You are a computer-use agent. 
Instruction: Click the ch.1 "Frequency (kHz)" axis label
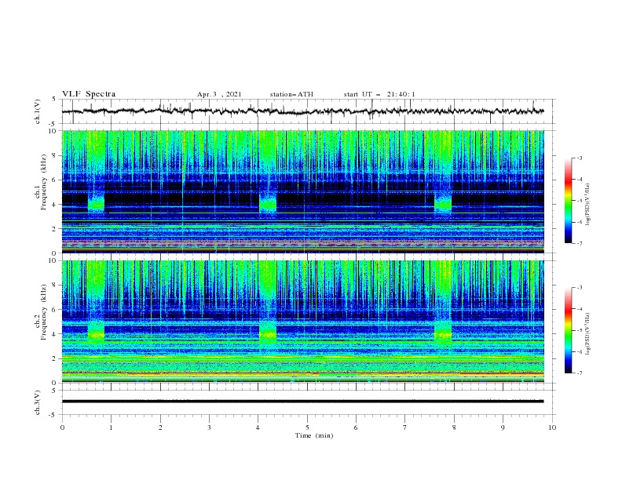point(43,183)
